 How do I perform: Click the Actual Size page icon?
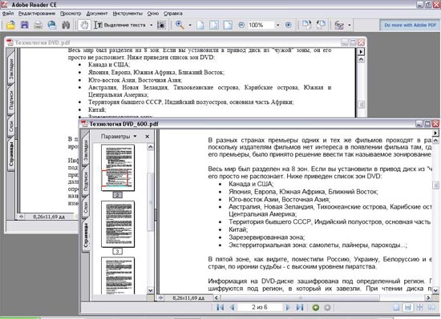[x=200, y=26]
